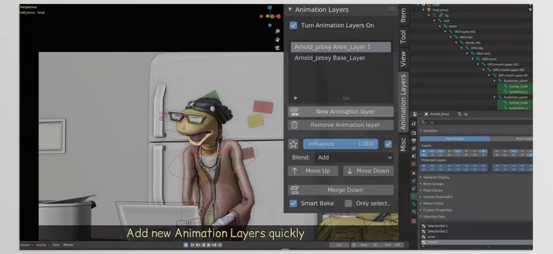Click the Merge Down stack icon
Screen dimensions: 553x254
click(x=294, y=190)
